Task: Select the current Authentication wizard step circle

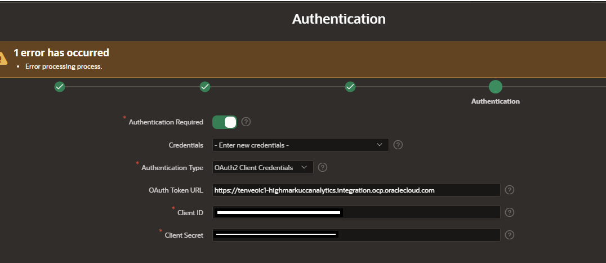Action: coord(496,87)
